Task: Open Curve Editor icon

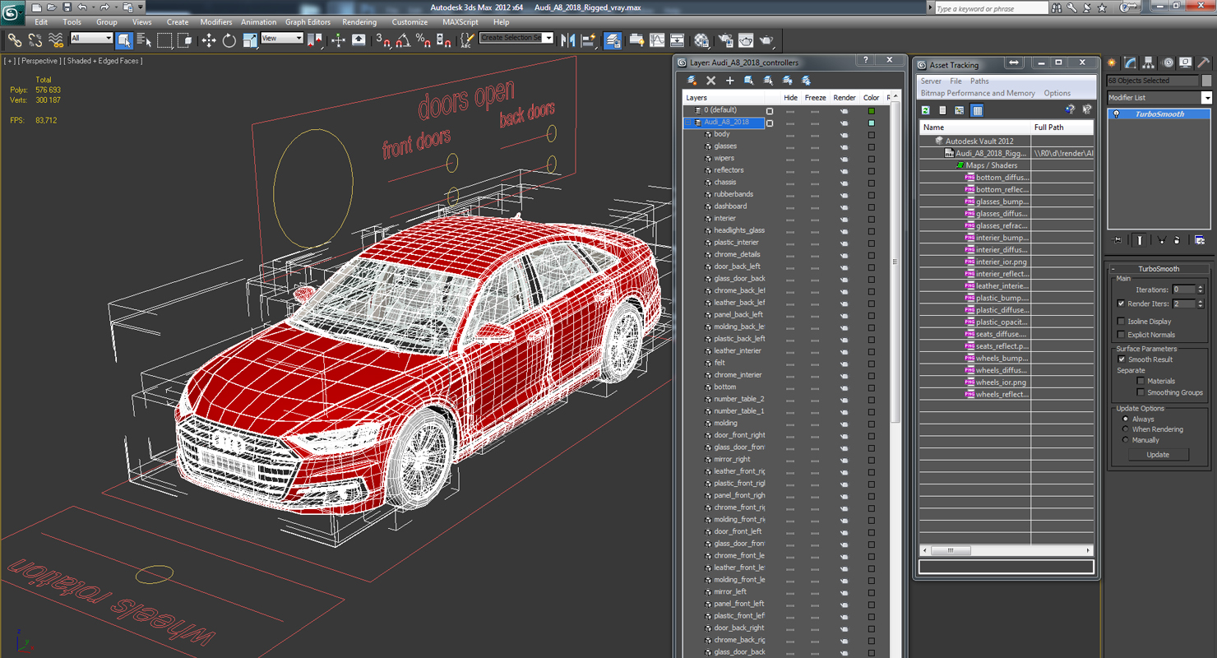Action: [657, 39]
